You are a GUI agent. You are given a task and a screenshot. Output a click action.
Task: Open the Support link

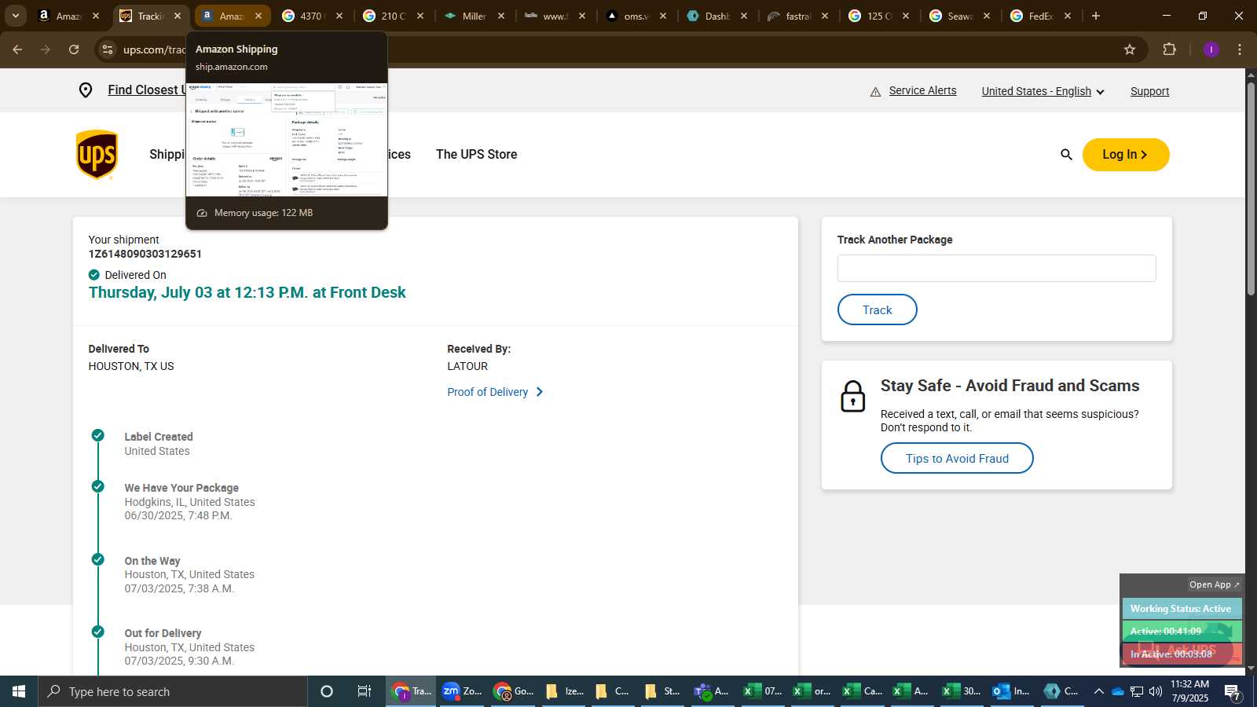pyautogui.click(x=1149, y=91)
